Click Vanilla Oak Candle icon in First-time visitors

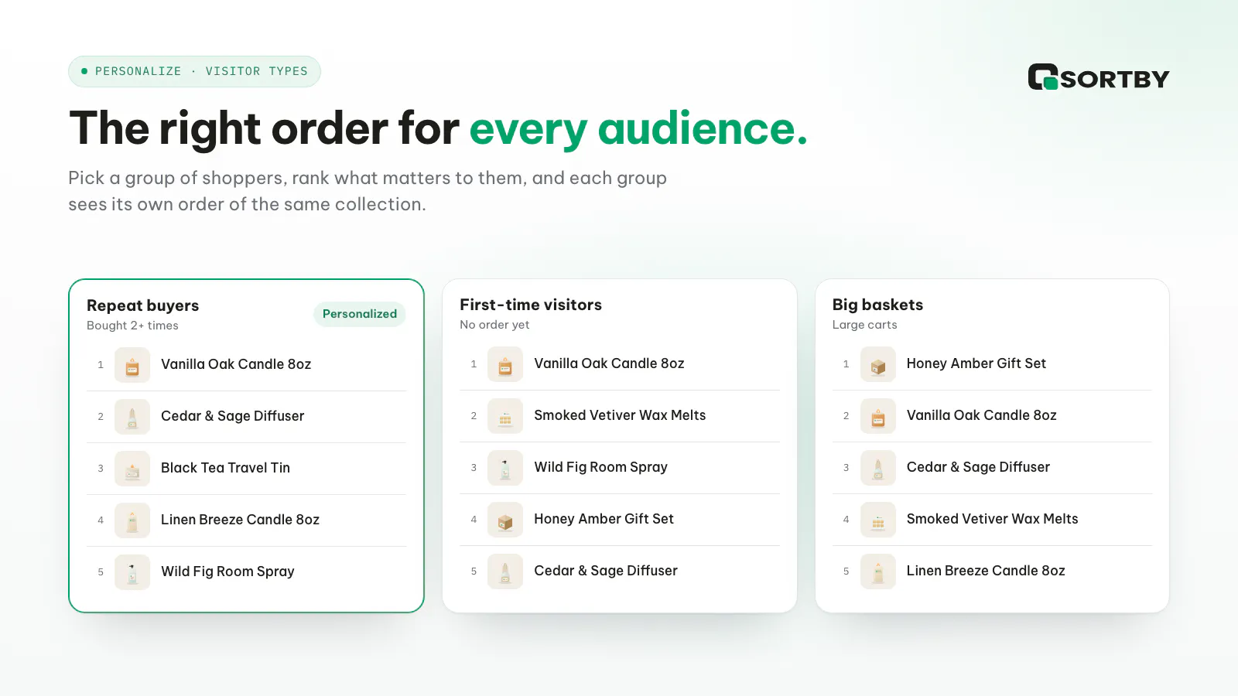[505, 364]
